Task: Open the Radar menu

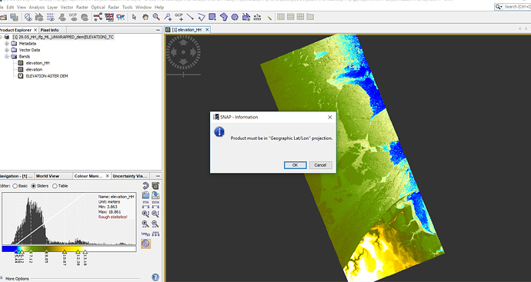Action: [113, 7]
